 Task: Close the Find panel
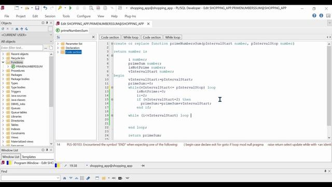click(x=329, y=171)
